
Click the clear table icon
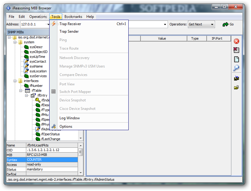click(236, 50)
